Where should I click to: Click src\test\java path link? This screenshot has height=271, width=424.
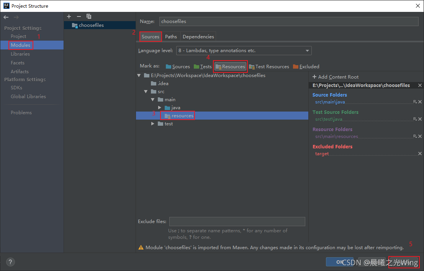pos(329,119)
